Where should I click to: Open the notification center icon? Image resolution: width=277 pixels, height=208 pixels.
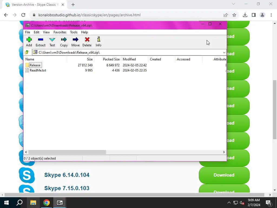(269, 203)
